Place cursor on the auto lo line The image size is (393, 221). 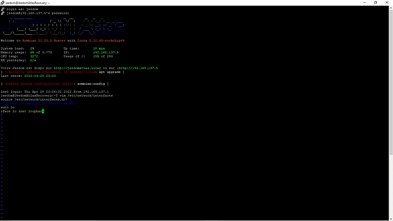point(7,107)
